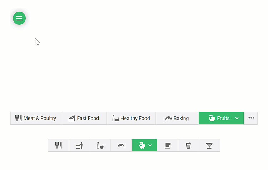Click green apple icon in icon-only toolbar
268x170 pixels.
click(x=142, y=145)
